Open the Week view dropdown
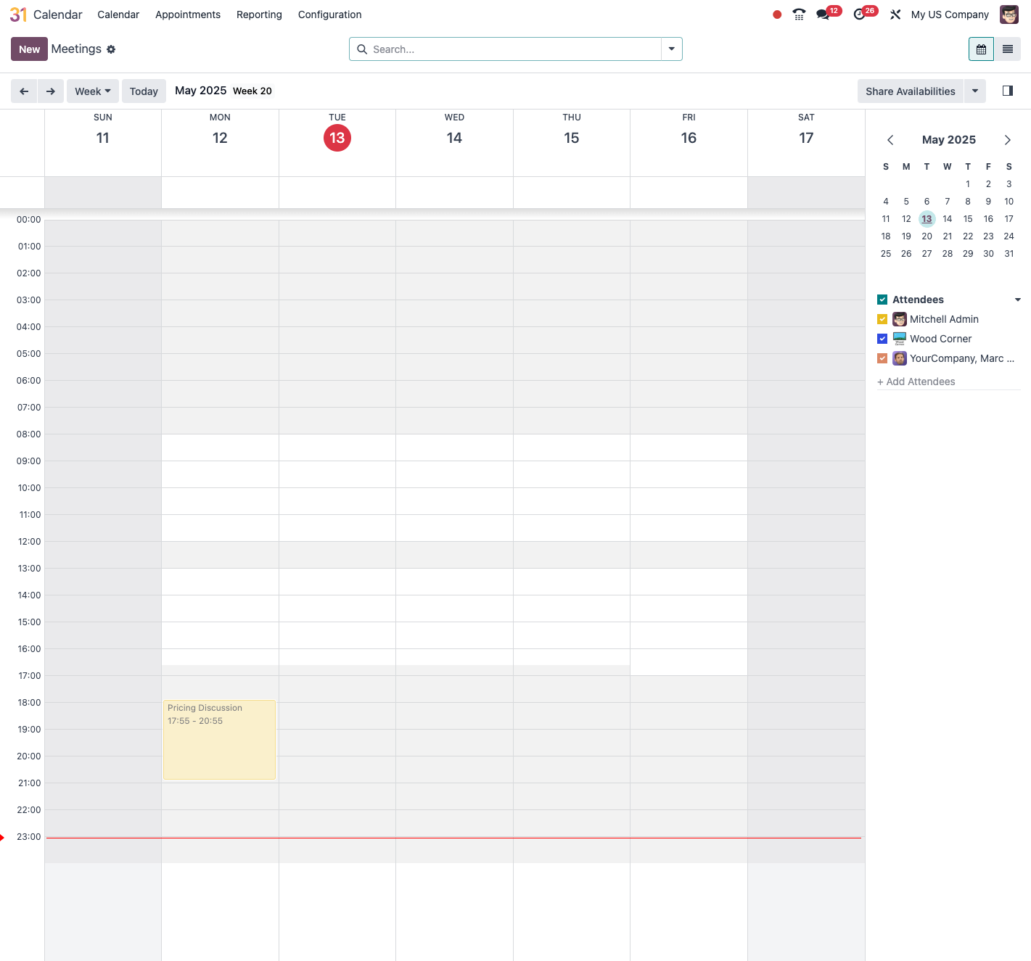Screen dimensions: 1031x961 pyautogui.click(x=93, y=91)
